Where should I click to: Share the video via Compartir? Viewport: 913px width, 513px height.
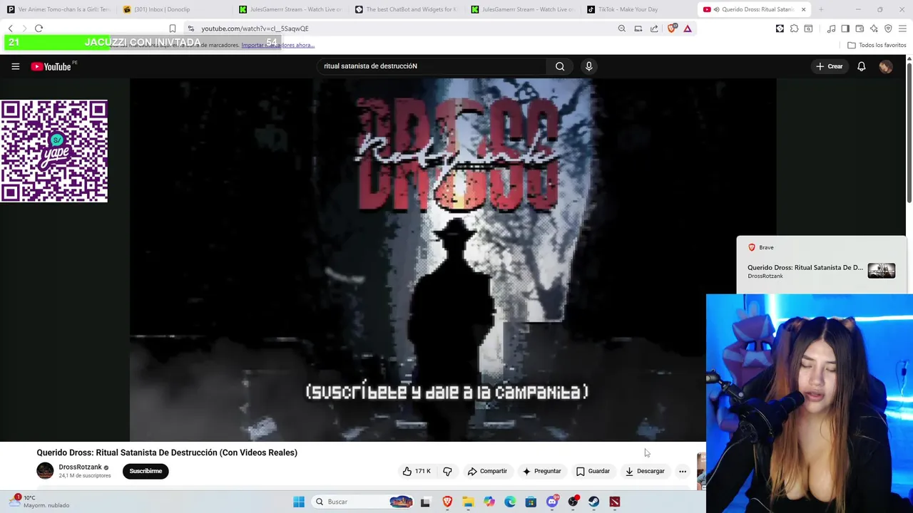pyautogui.click(x=487, y=471)
